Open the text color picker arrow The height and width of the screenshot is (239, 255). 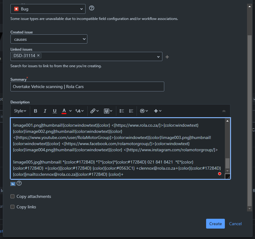[x=70, y=111]
